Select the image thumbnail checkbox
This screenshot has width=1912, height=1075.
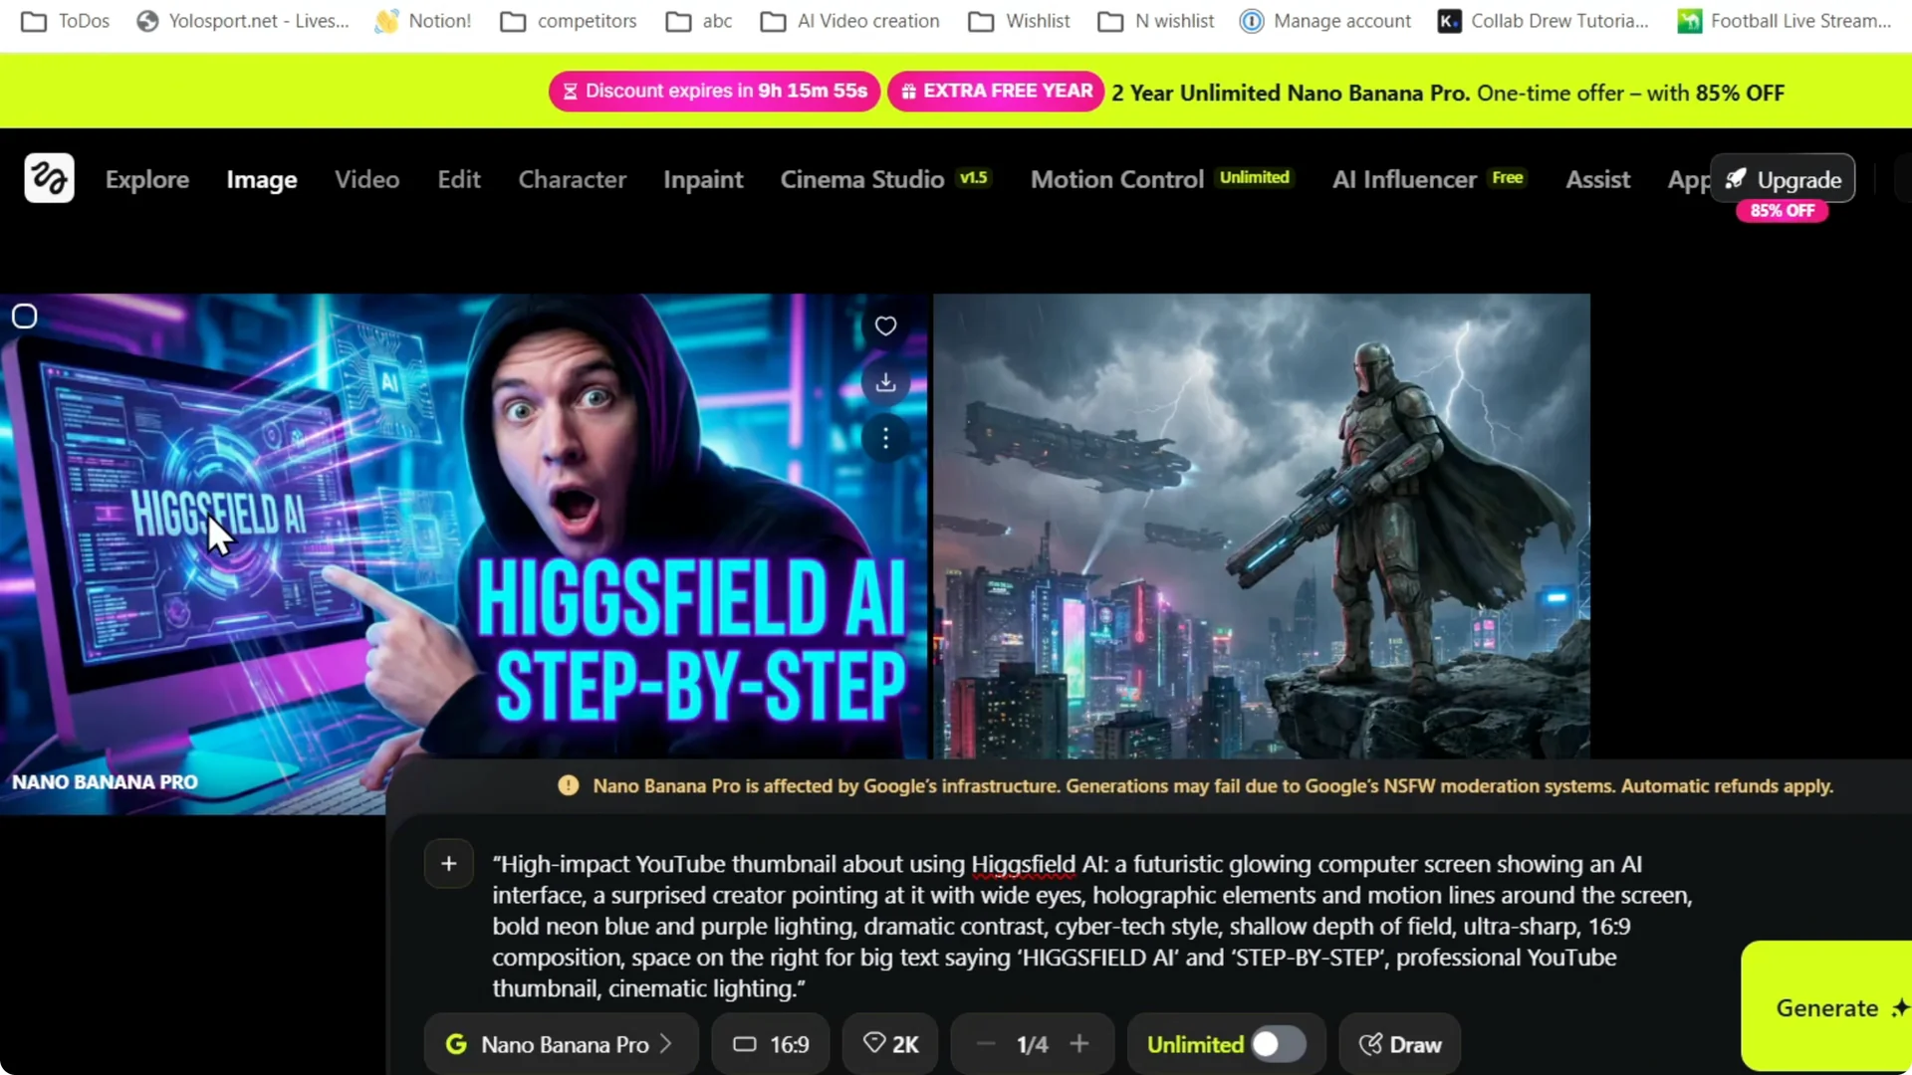click(24, 316)
